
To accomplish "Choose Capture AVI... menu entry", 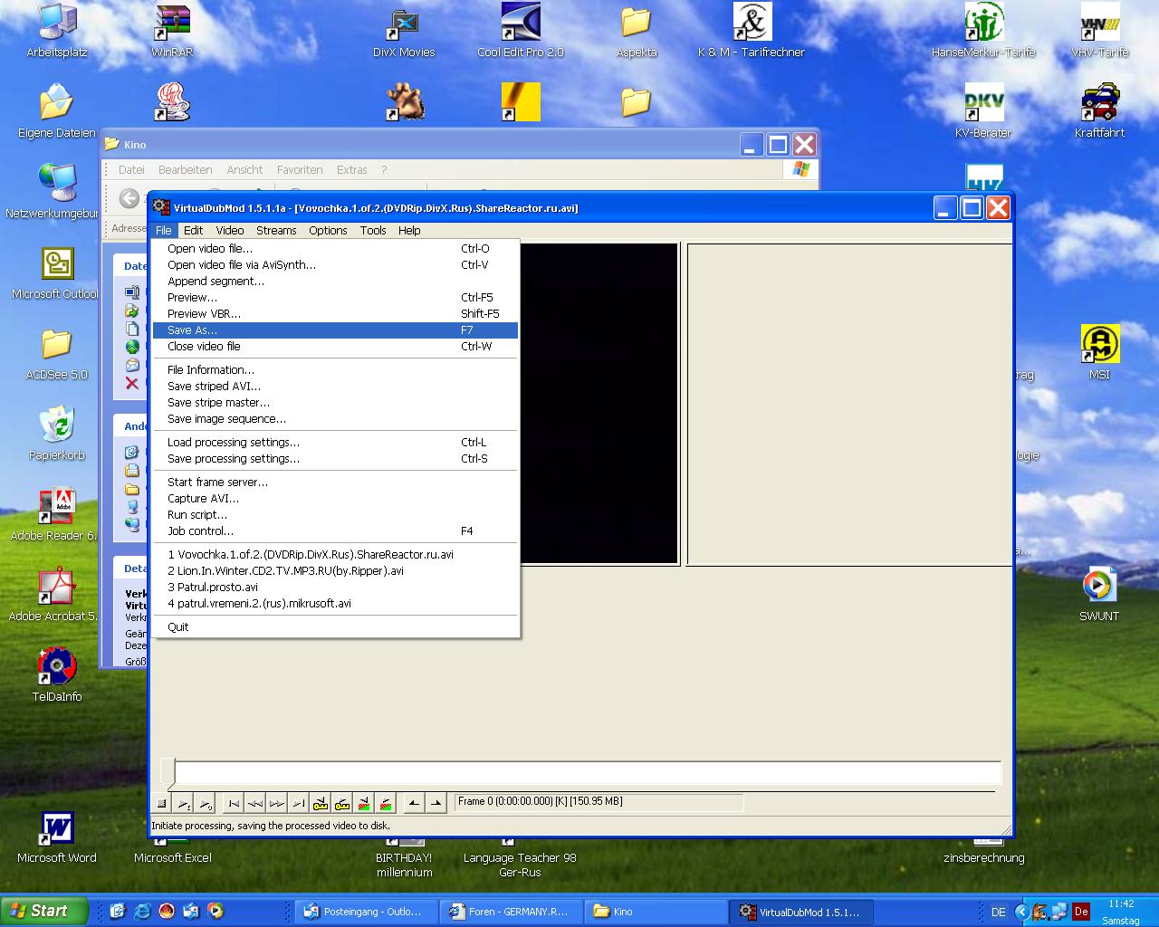I will click(335, 499).
